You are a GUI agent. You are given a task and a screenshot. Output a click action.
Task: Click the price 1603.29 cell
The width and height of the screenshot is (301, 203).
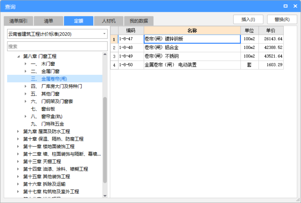coord(271,65)
